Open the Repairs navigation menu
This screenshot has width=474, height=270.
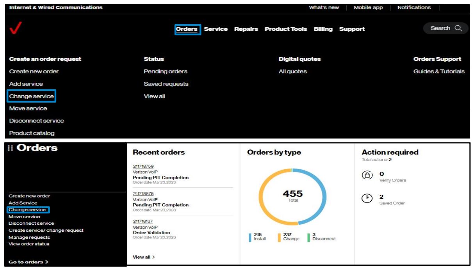pos(246,29)
